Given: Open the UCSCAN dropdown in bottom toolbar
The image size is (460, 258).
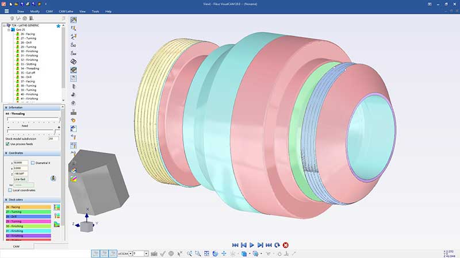Looking at the screenshot, I should [x=131, y=253].
